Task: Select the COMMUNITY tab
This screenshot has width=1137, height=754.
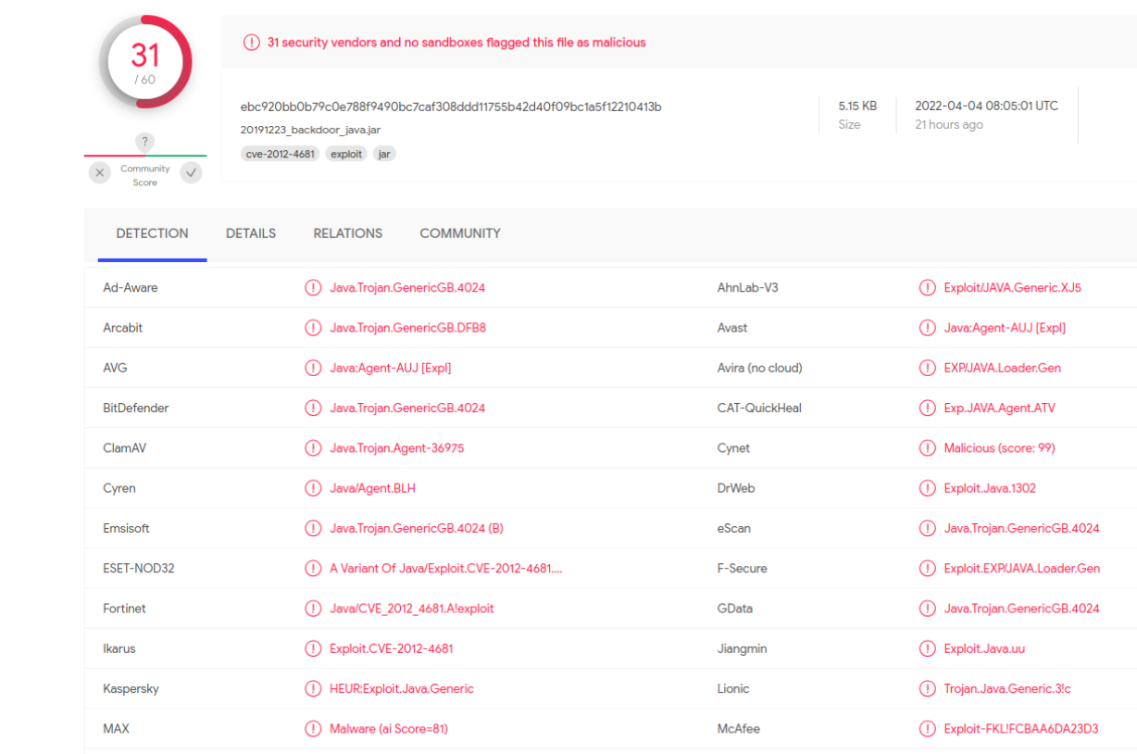Action: coord(460,233)
